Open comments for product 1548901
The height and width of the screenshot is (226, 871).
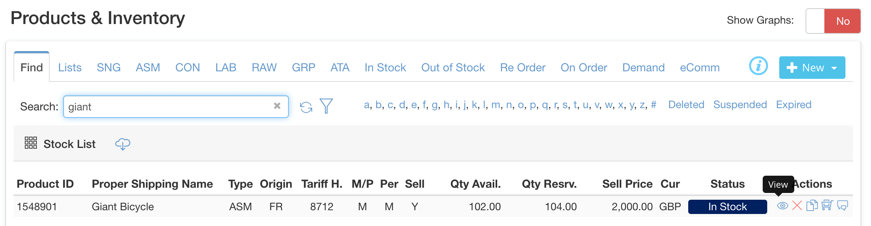click(x=842, y=206)
